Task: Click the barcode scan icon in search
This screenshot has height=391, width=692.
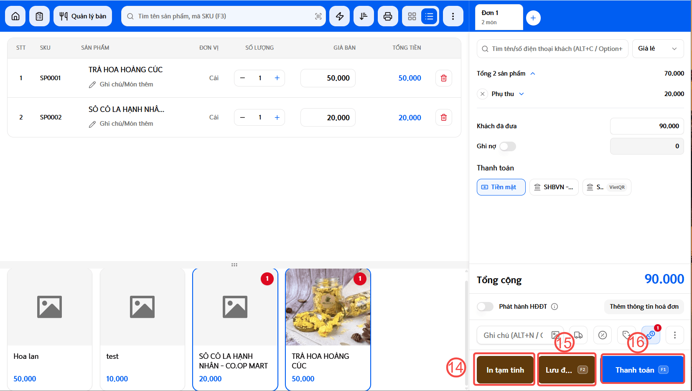Action: [318, 16]
